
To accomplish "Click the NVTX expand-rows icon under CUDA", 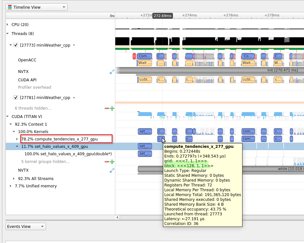I will (112, 170).
